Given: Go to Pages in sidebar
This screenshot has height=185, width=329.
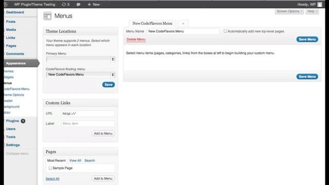Looking at the screenshot, I should pyautogui.click(x=11, y=46).
